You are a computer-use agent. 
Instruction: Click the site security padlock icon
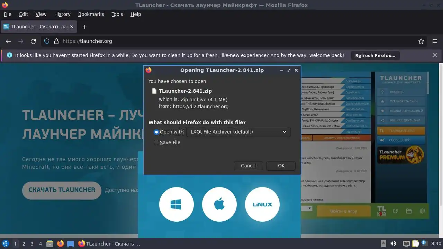point(56,41)
